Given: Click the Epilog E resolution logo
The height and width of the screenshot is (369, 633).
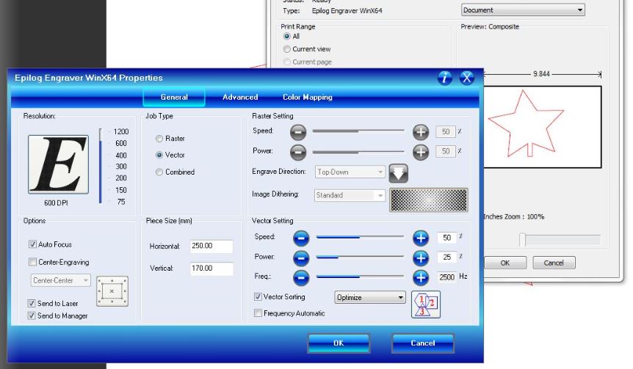Looking at the screenshot, I should [58, 164].
